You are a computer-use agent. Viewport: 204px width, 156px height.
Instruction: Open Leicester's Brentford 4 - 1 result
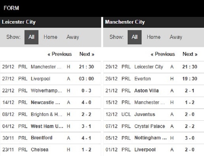tap(50, 138)
